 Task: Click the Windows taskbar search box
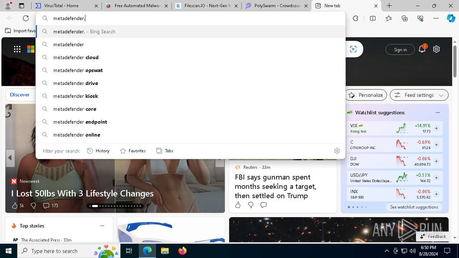point(68,251)
